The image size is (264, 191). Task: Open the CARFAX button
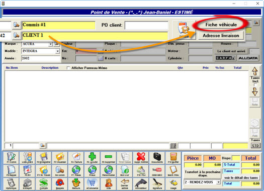[x=225, y=58]
